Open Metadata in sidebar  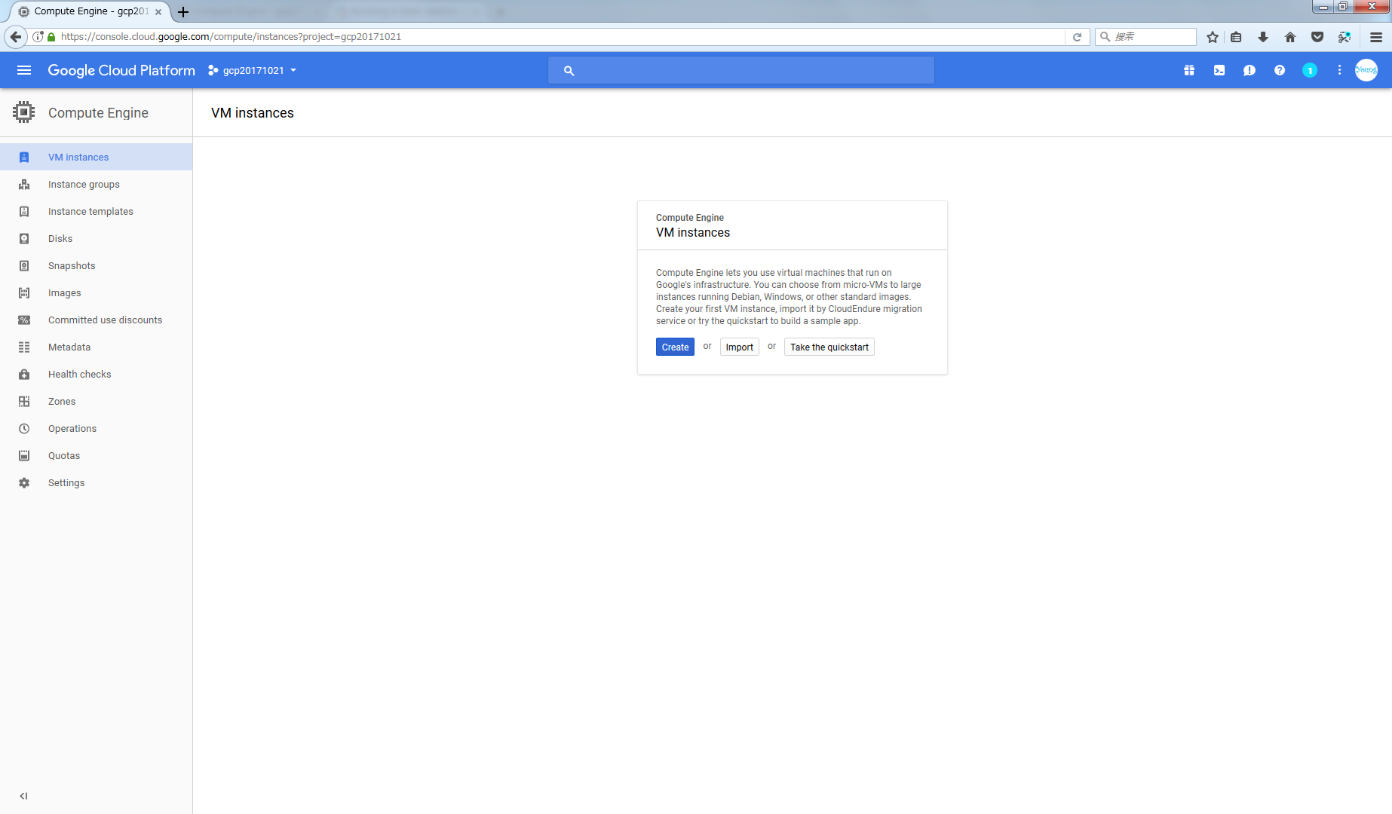click(97, 347)
